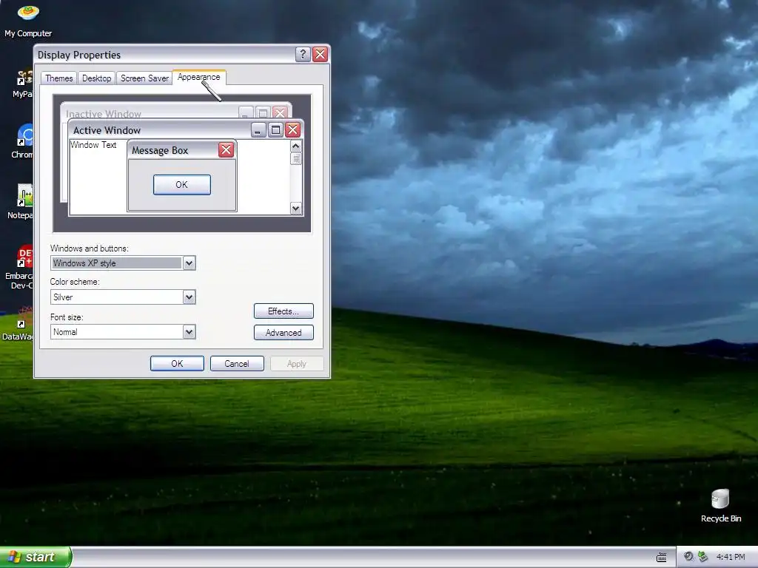Select the Recycle Bin icon
Image resolution: width=758 pixels, height=568 pixels.
(720, 506)
